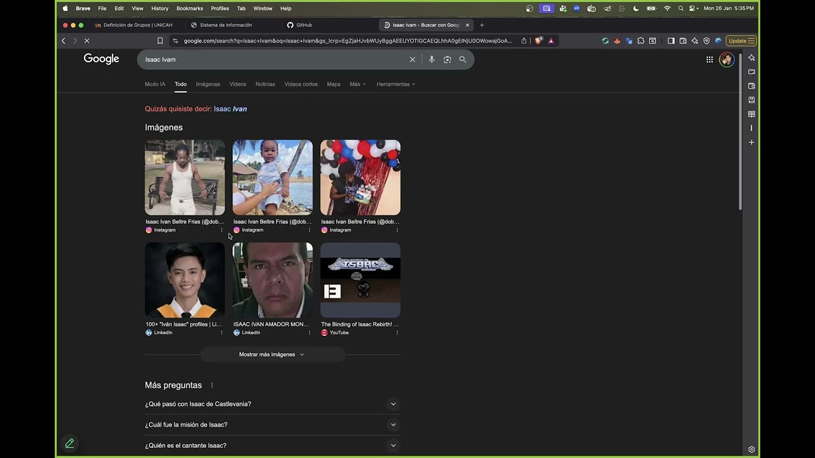
Task: Open Brave Shields lion icon
Action: click(x=539, y=41)
